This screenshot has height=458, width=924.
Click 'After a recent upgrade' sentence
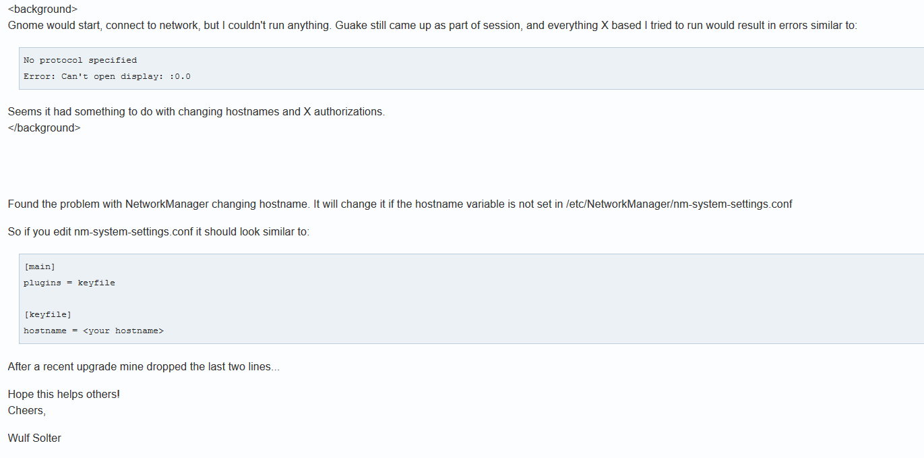point(144,366)
